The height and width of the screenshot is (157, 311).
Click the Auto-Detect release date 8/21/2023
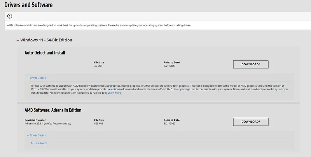[169, 66]
